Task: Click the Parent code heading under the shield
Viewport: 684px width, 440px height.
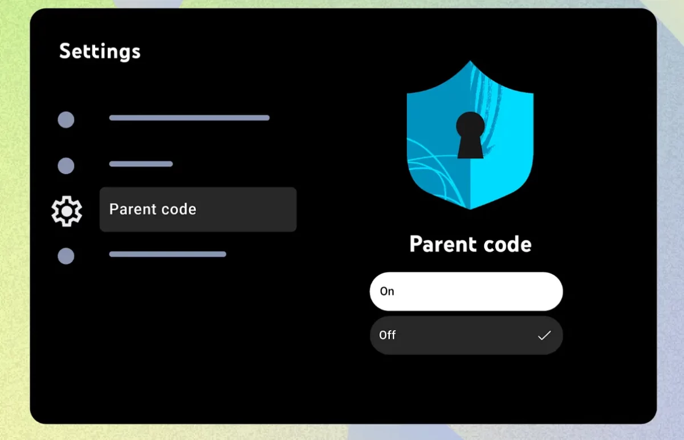Action: (x=470, y=245)
